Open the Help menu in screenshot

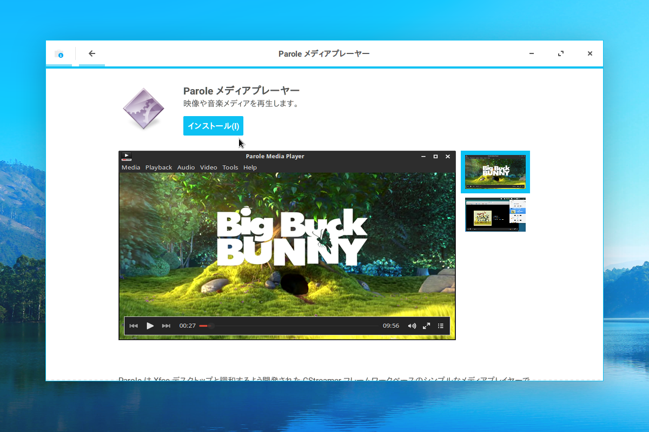pos(250,167)
